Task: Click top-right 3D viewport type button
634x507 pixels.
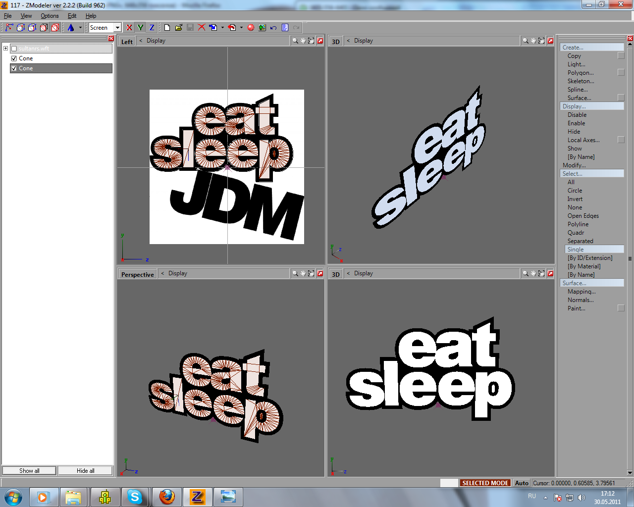Action: tap(336, 42)
